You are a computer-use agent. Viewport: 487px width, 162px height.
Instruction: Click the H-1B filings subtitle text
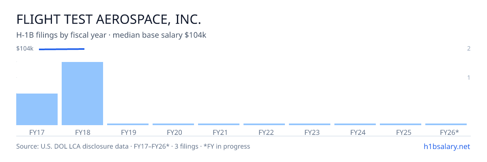click(x=112, y=35)
